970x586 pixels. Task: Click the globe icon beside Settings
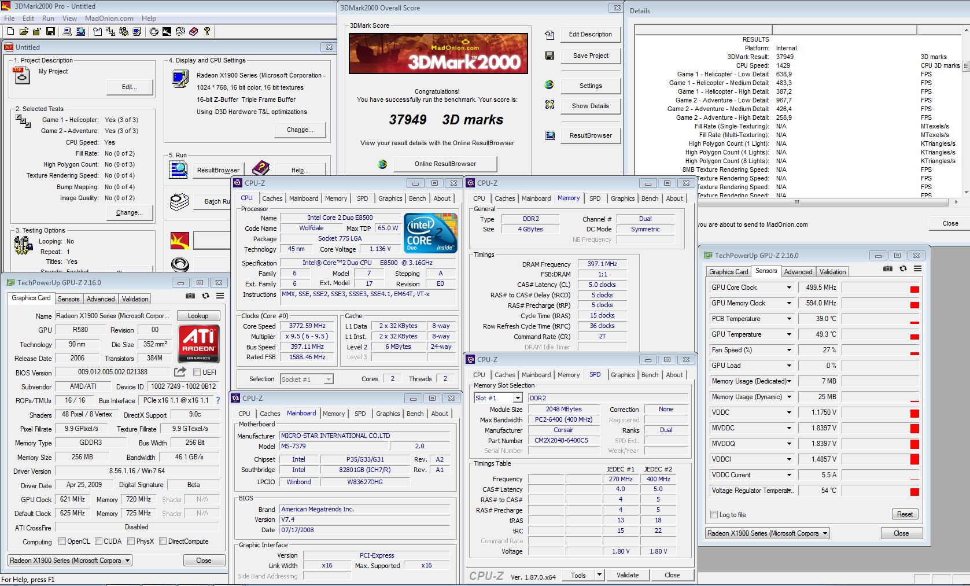coord(549,84)
